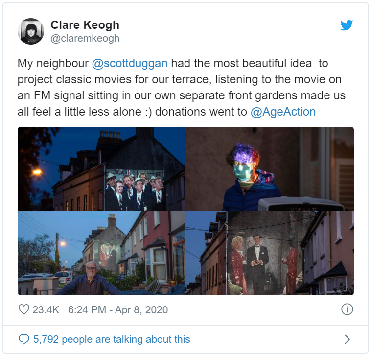Screen dimensions: 371x354
Task: Click the Twitter bird logo icon
Action: pyautogui.click(x=347, y=25)
